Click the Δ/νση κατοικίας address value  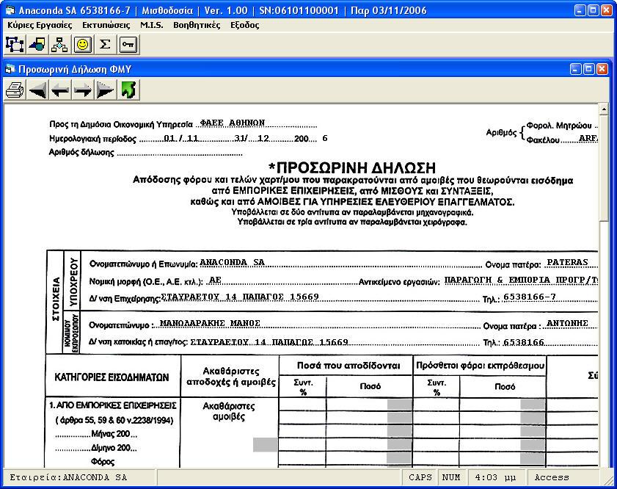[269, 341]
